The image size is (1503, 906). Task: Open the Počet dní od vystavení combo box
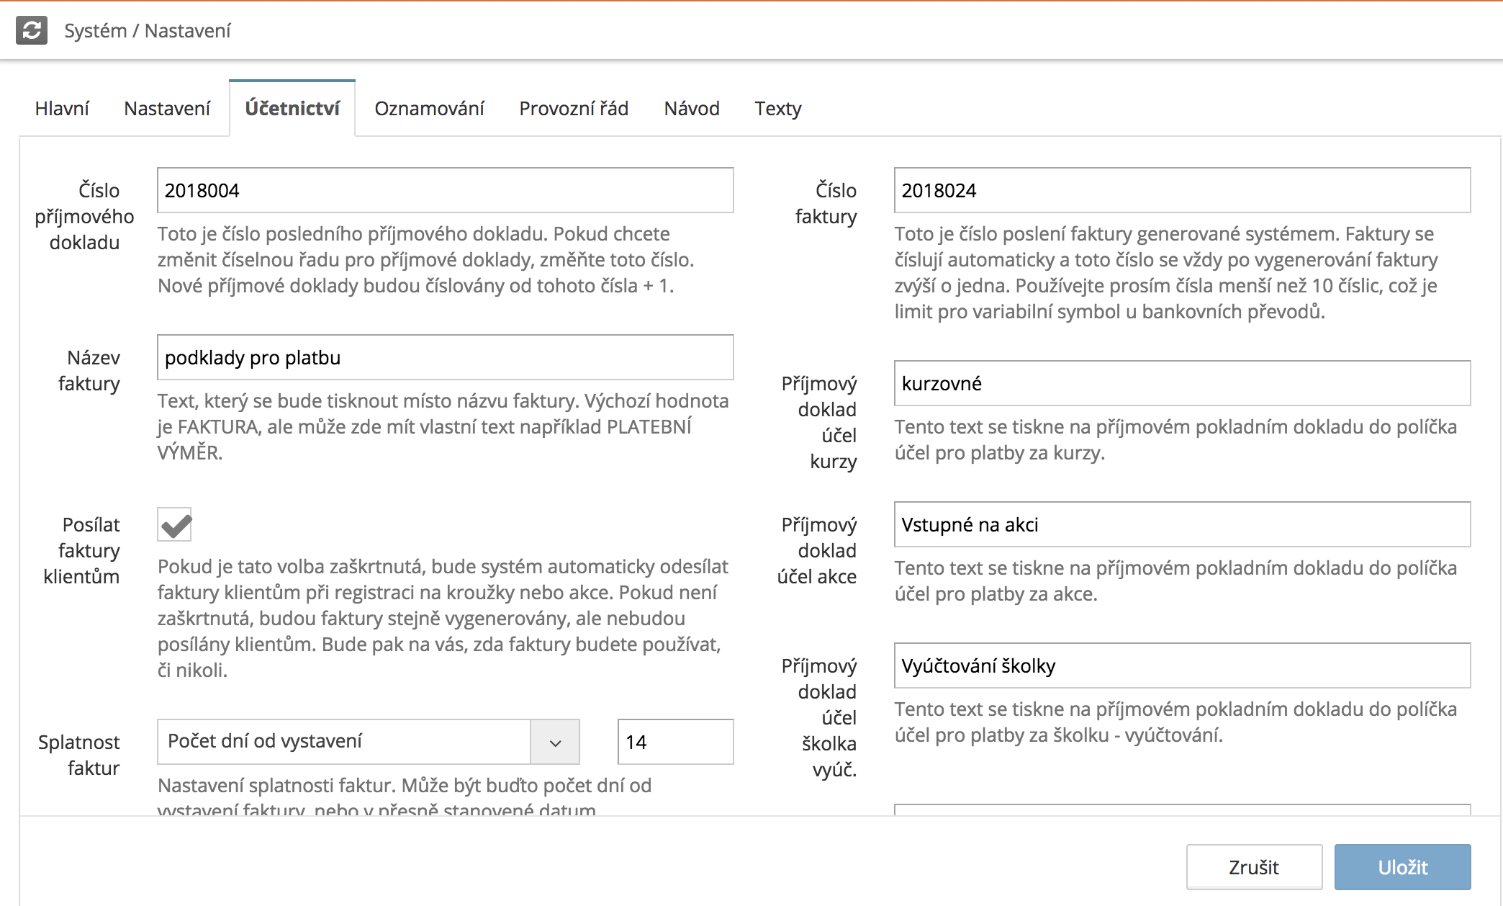[x=344, y=742]
